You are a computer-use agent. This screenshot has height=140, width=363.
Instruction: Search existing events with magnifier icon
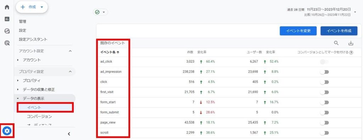pyautogui.click(x=336, y=43)
